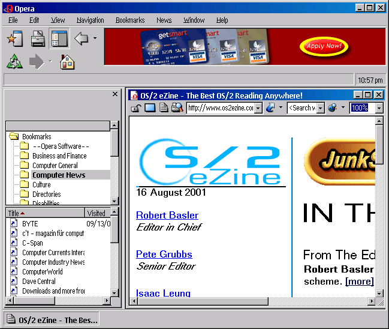Viewport: 389px width, 329px height.
Task: Toggle image loading icon in page bar
Action: [150, 108]
